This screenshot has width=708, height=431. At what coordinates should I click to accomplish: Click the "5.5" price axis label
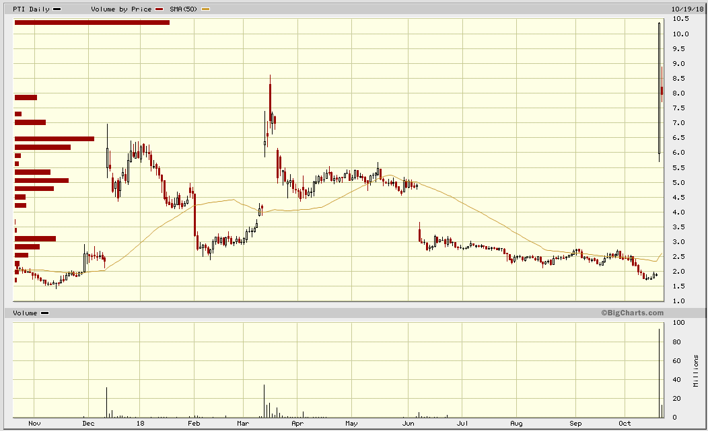click(678, 168)
